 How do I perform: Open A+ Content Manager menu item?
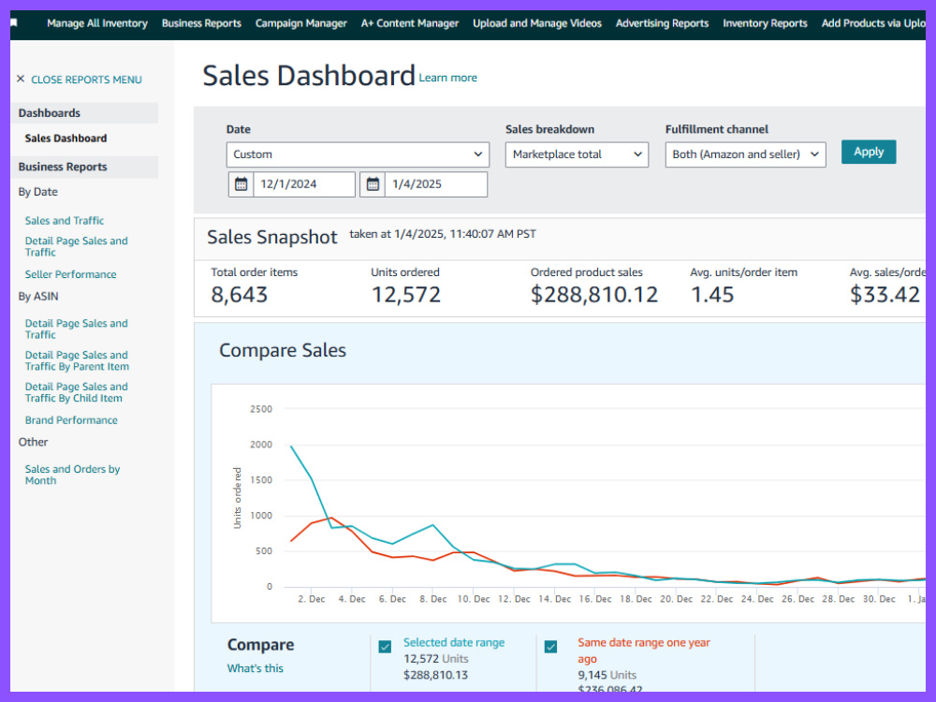click(x=410, y=23)
